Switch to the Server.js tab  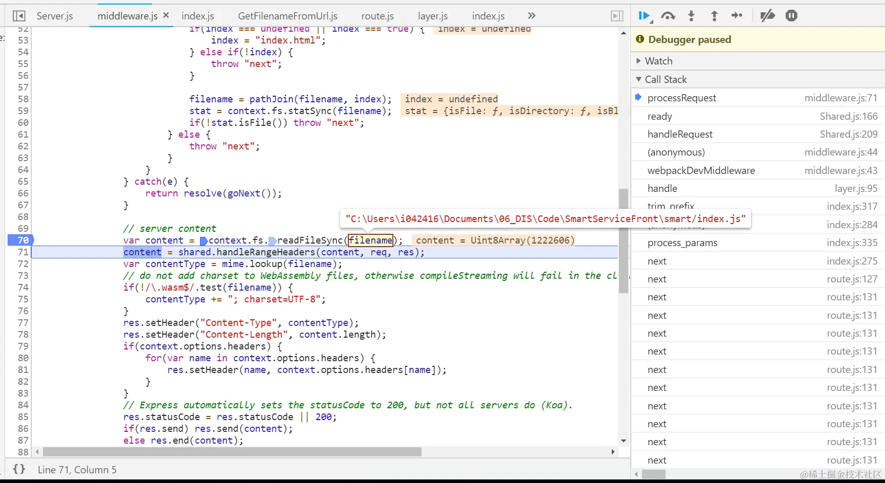[x=55, y=16]
